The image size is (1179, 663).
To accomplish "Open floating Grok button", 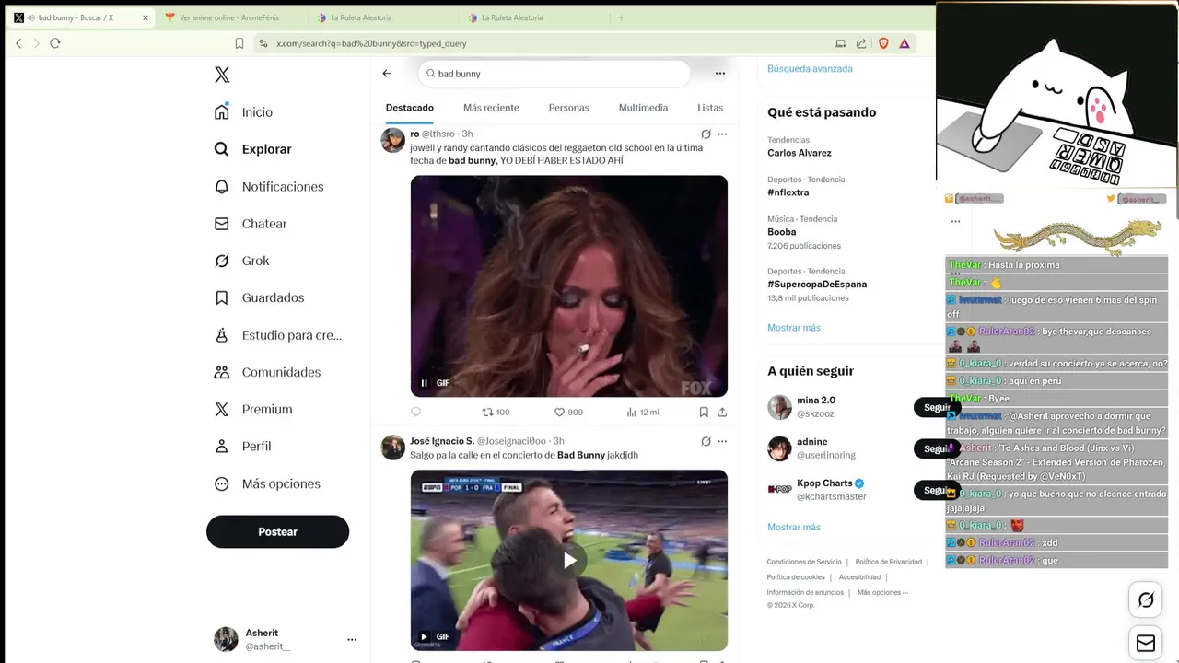I will point(1146,600).
